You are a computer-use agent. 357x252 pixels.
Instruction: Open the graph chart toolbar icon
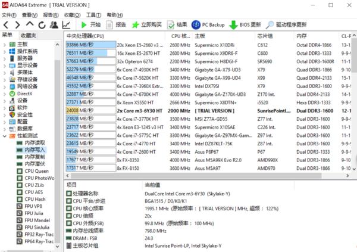coord(66,24)
